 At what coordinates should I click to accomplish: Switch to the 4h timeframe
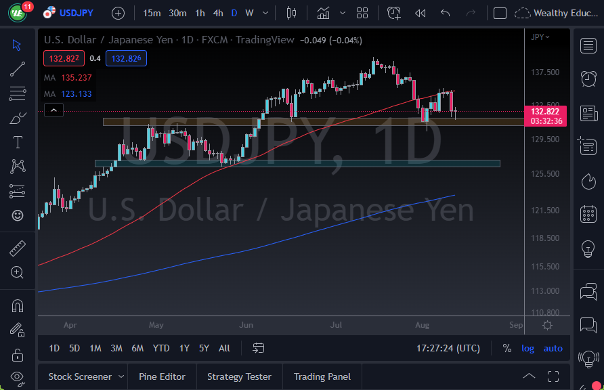(218, 13)
